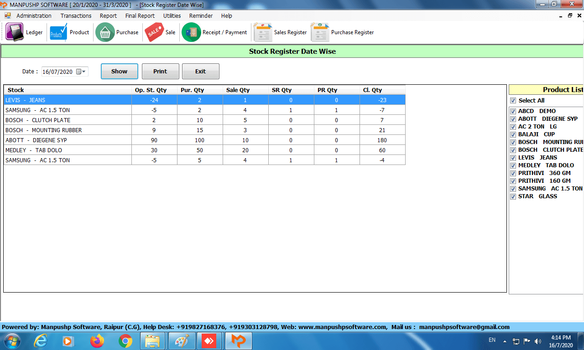Screen dimensions: 584x350
Task: Open the Transactions menu
Action: (76, 15)
